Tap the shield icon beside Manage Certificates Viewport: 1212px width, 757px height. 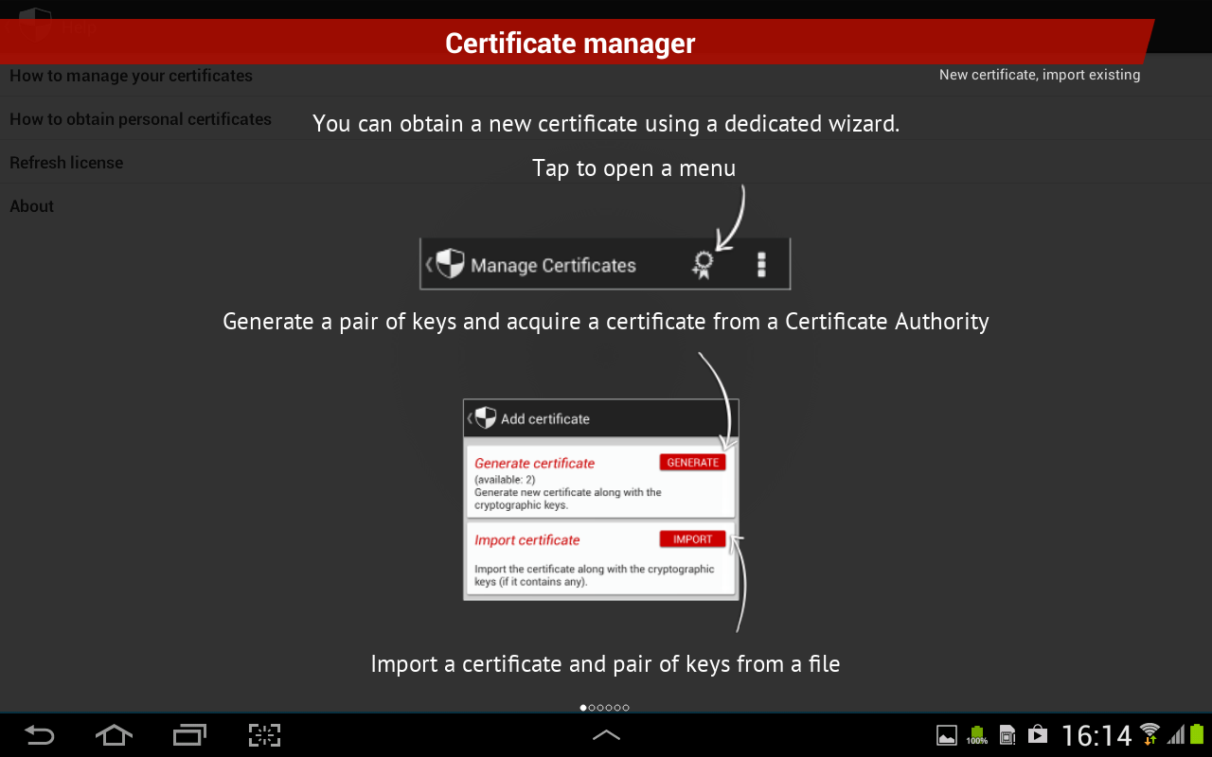pos(450,264)
